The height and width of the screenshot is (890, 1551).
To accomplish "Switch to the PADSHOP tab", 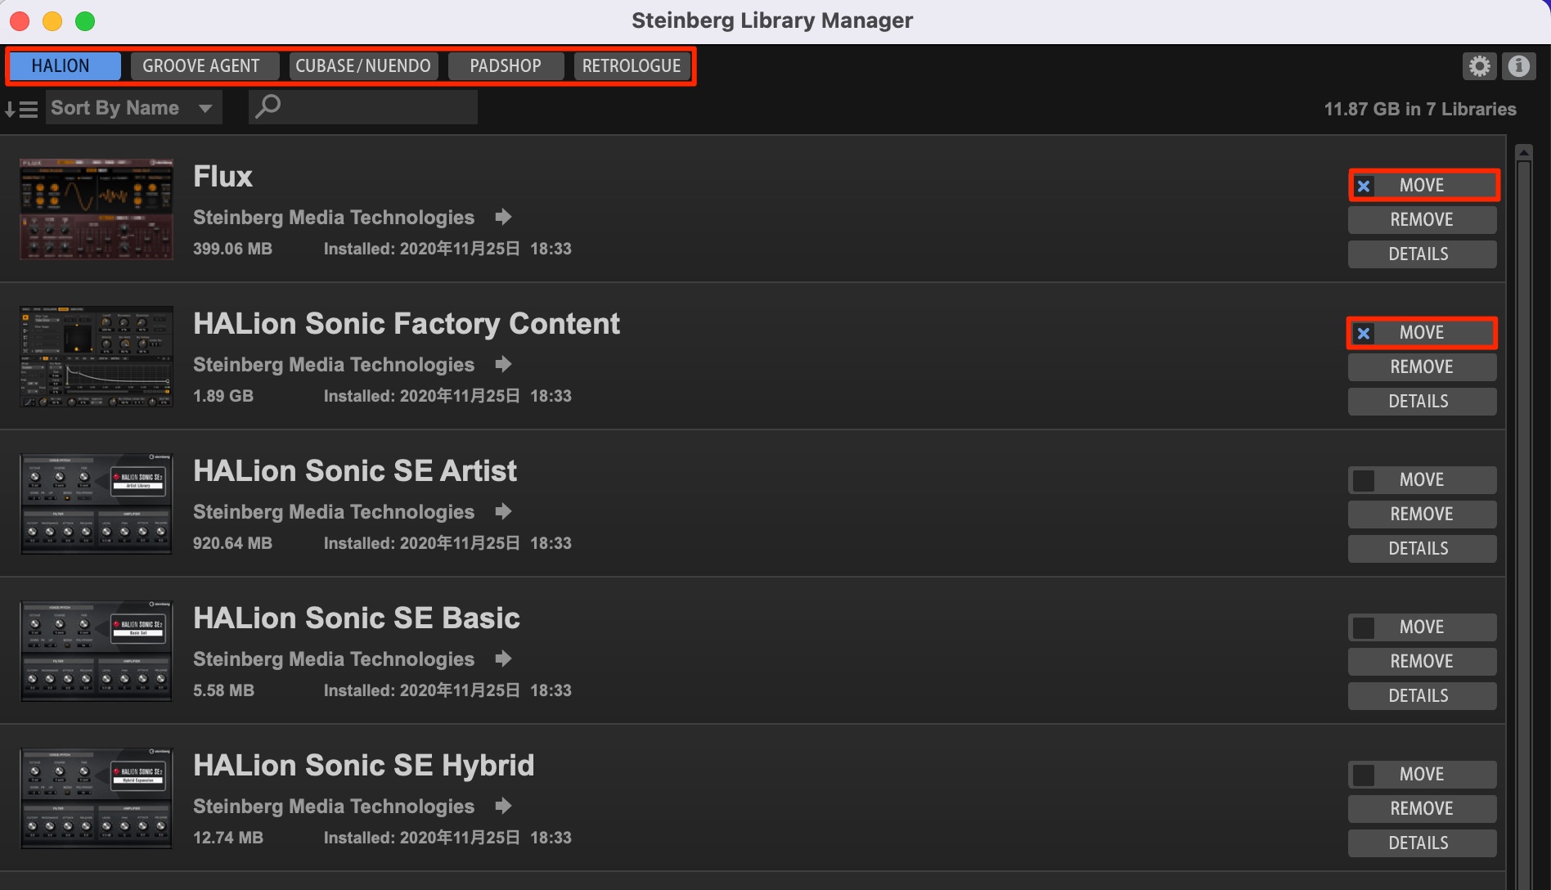I will tap(506, 66).
